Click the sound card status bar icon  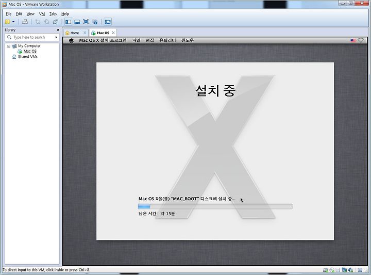pos(351,270)
